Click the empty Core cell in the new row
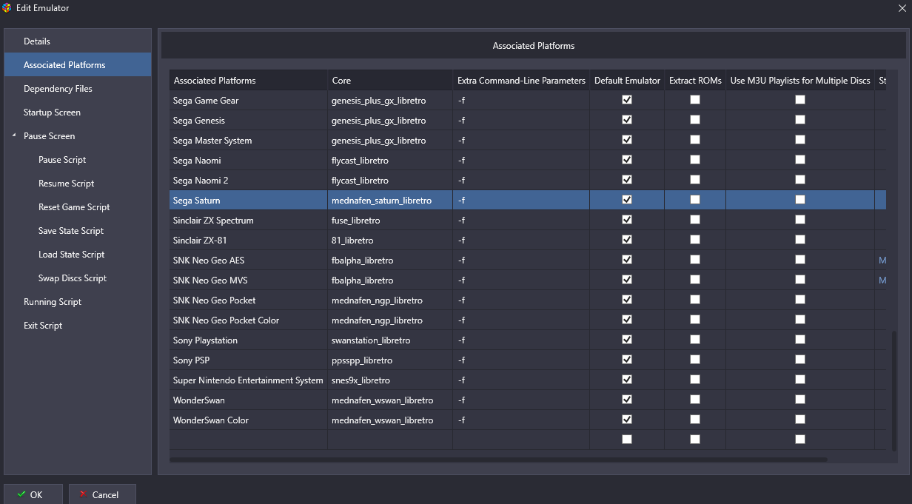The width and height of the screenshot is (912, 504). click(389, 440)
